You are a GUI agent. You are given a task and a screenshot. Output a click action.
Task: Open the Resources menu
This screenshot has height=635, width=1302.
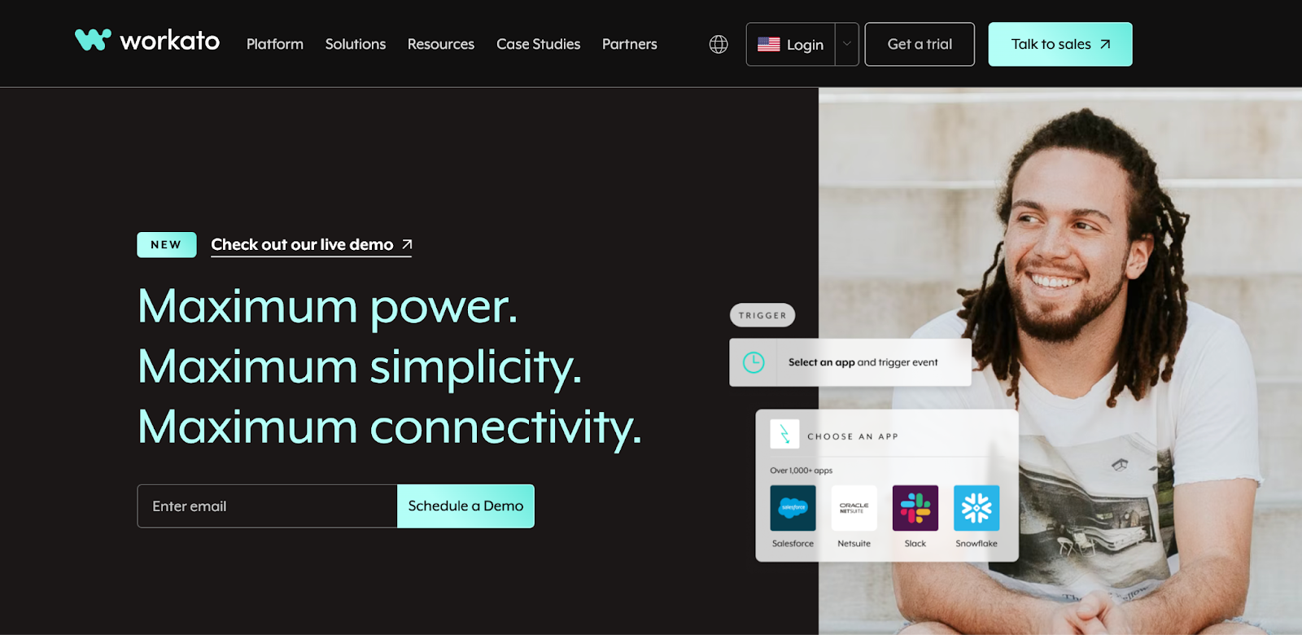pos(441,44)
